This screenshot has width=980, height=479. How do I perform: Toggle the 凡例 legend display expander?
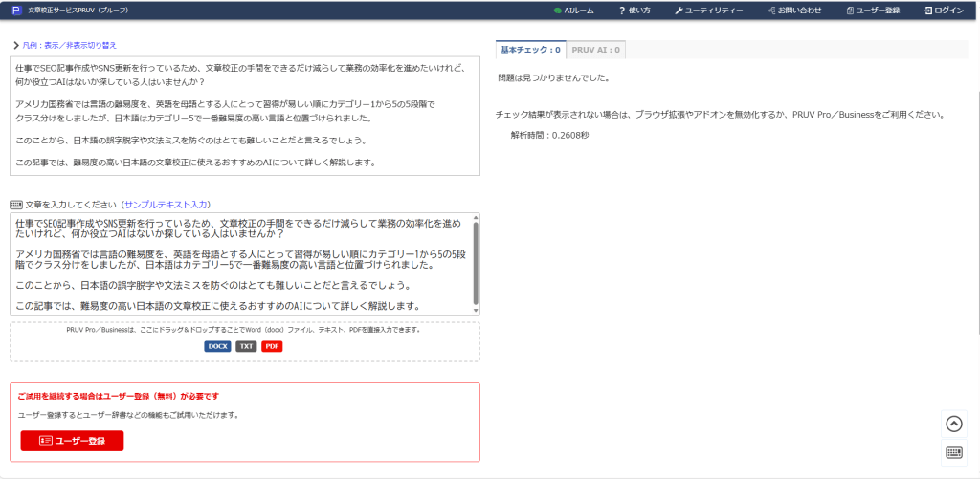[x=65, y=45]
